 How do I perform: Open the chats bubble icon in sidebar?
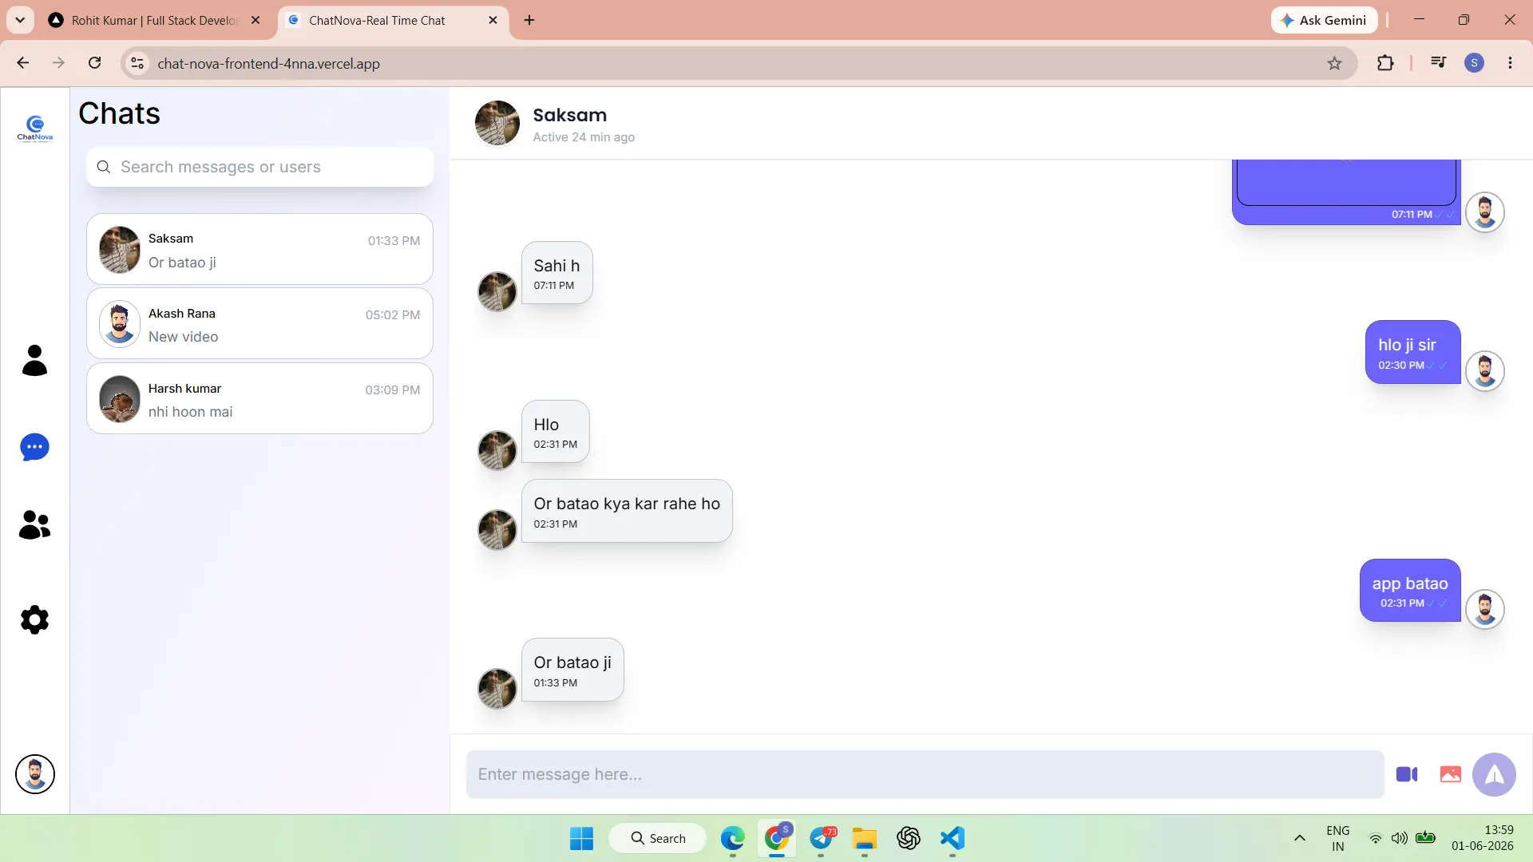[x=34, y=447]
